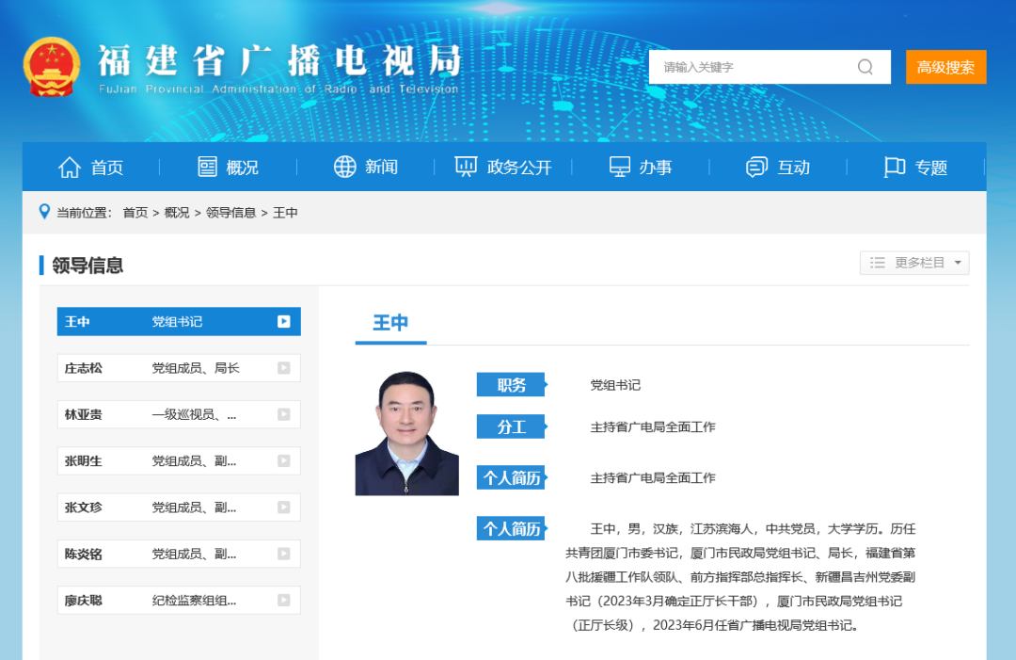Select the speech bubble icon for 互动
The image size is (1016, 660).
point(756,167)
